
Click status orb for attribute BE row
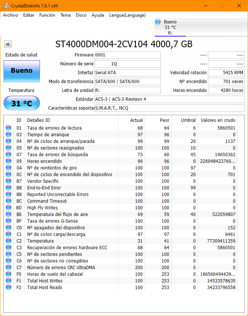pyautogui.click(x=8, y=214)
